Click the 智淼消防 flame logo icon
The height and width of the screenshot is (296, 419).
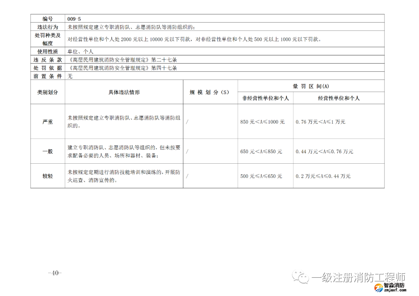pos(378,287)
